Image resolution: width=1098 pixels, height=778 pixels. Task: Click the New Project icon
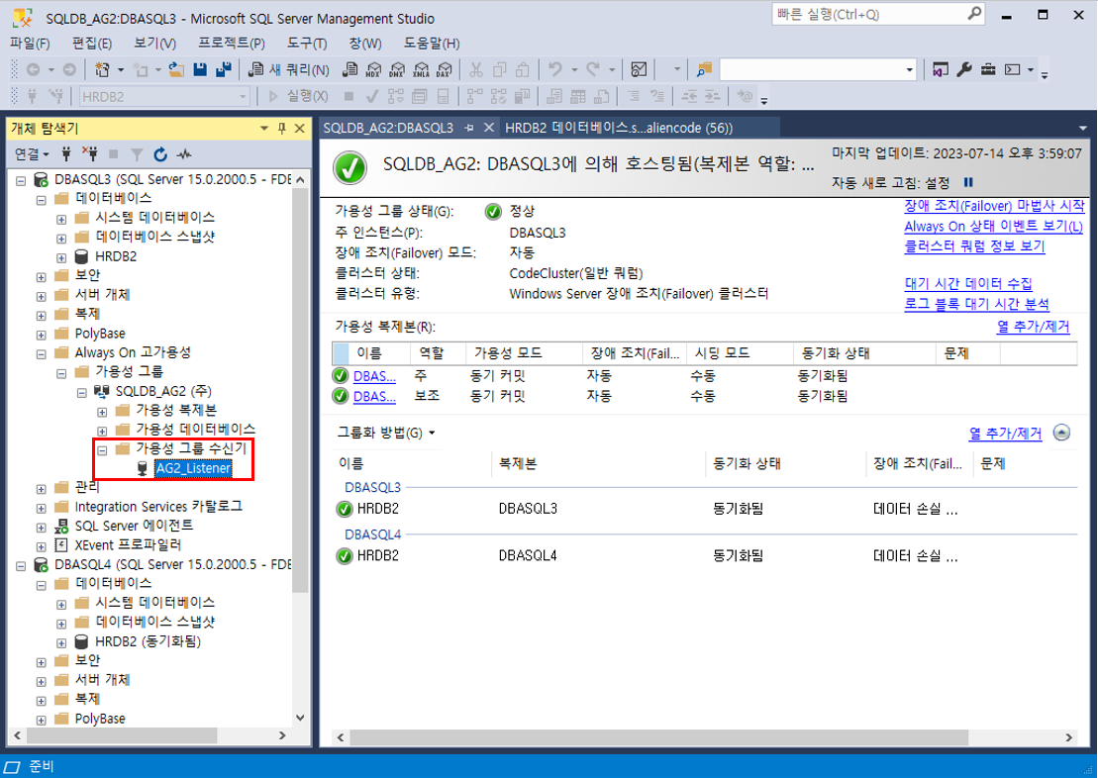[102, 69]
